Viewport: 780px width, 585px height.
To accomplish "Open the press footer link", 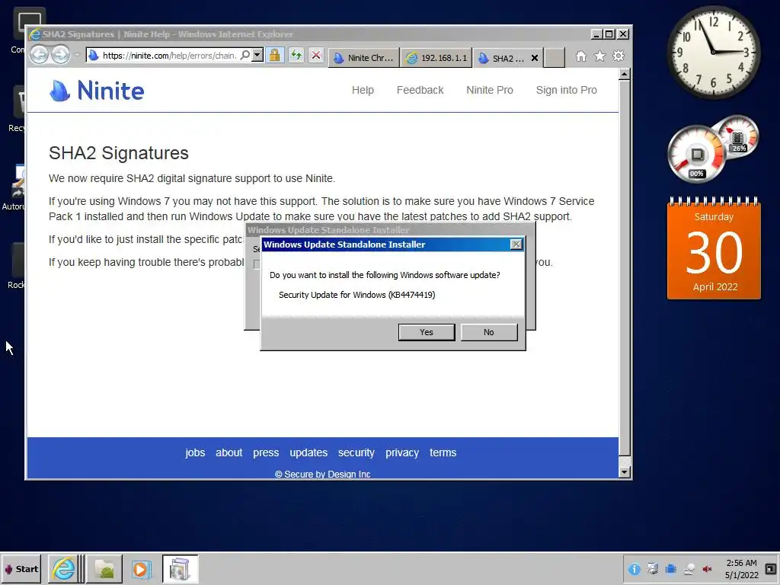I will pos(266,452).
